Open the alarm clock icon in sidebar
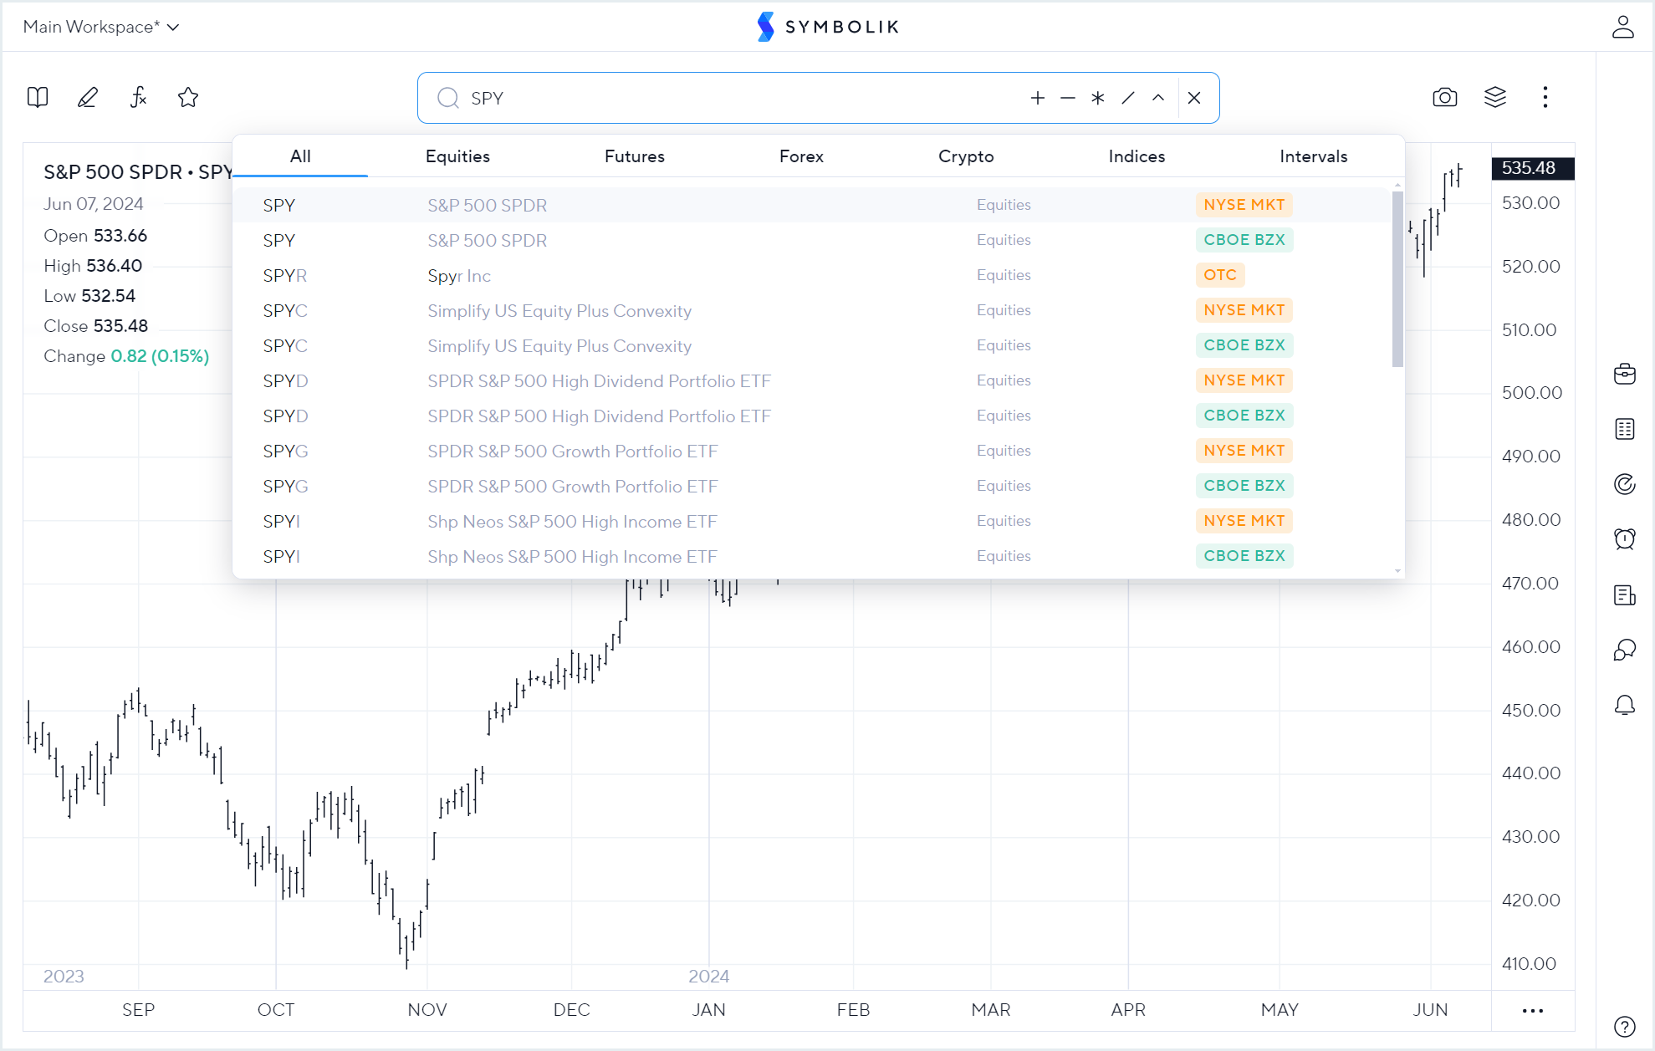Image resolution: width=1655 pixels, height=1051 pixels. (1625, 539)
